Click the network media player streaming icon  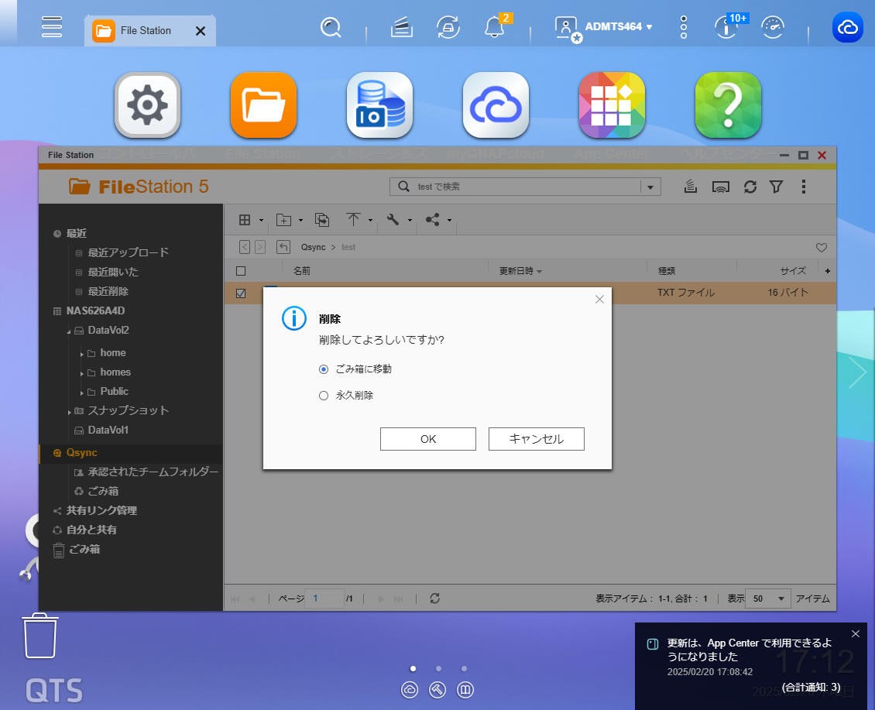(720, 187)
